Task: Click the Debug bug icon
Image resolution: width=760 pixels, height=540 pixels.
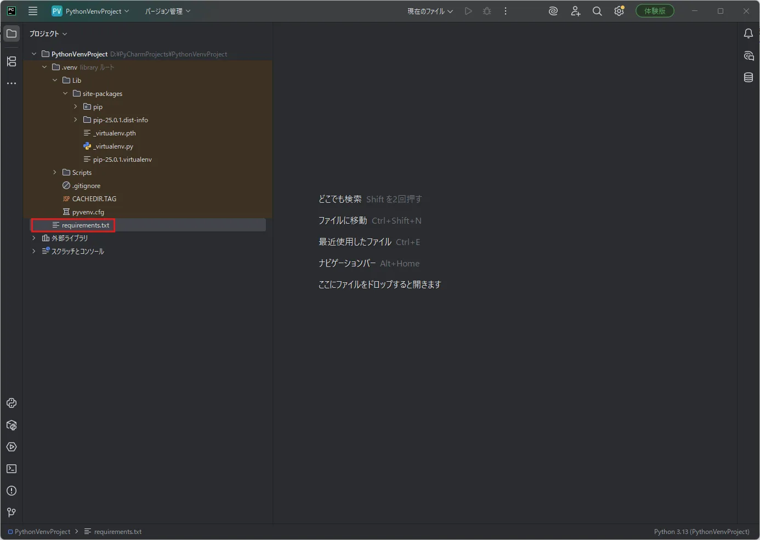Action: pyautogui.click(x=487, y=11)
